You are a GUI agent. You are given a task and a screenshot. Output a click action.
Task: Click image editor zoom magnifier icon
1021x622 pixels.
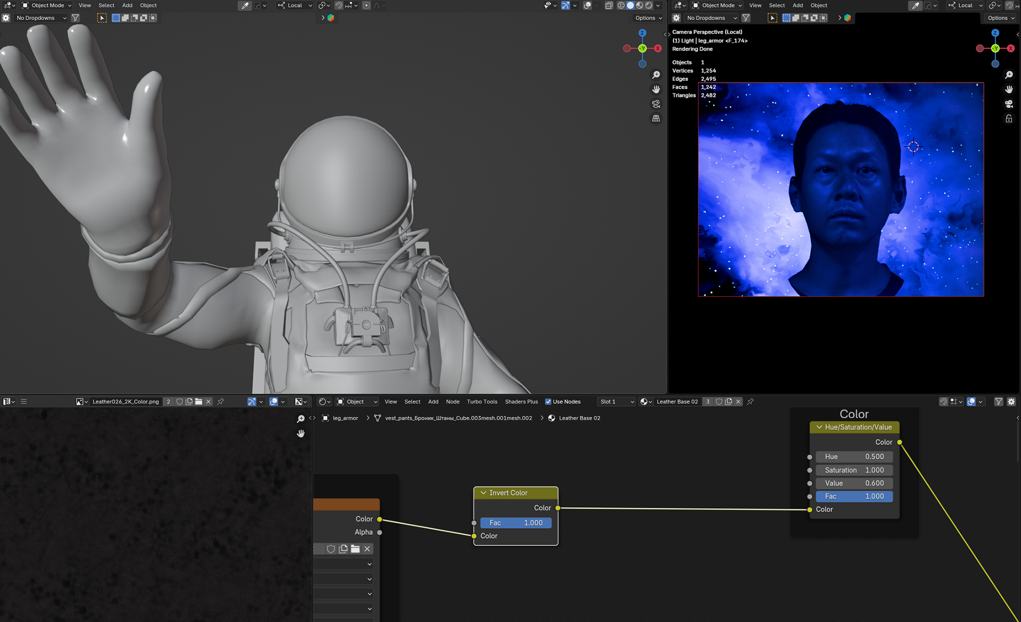300,419
